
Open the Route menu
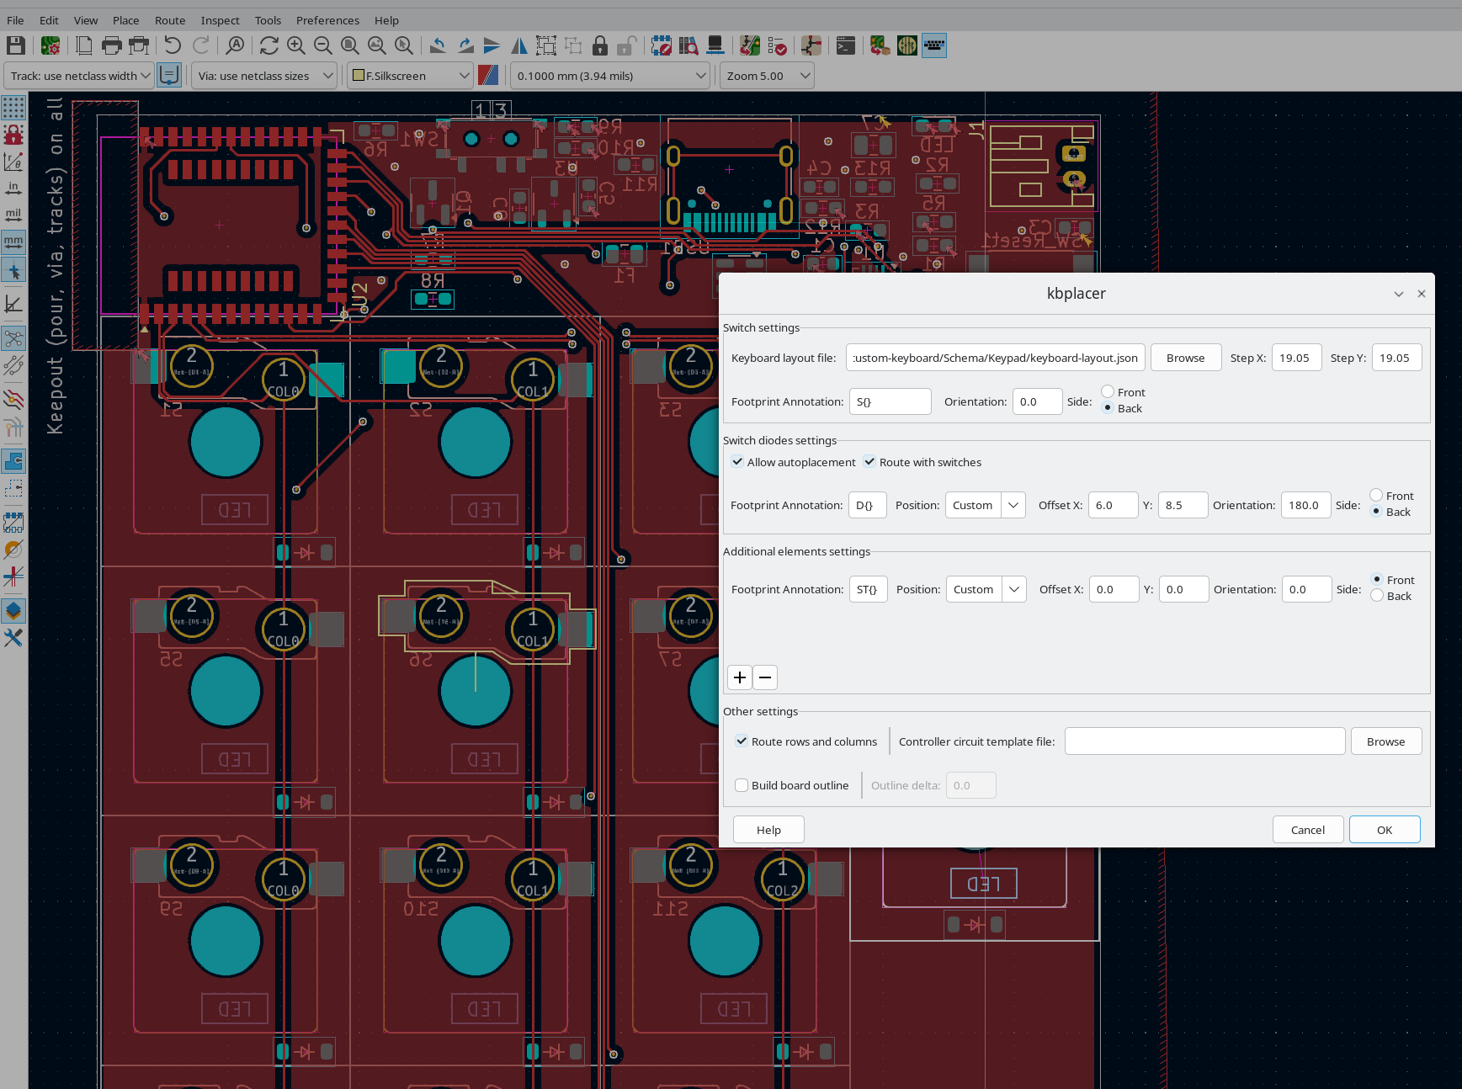pyautogui.click(x=170, y=20)
